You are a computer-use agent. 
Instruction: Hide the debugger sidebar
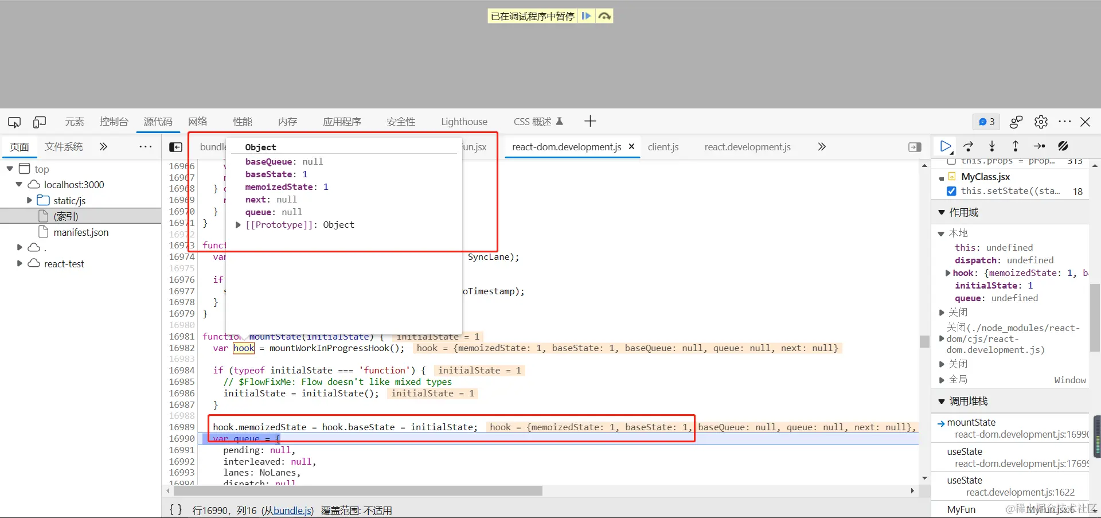(x=915, y=147)
